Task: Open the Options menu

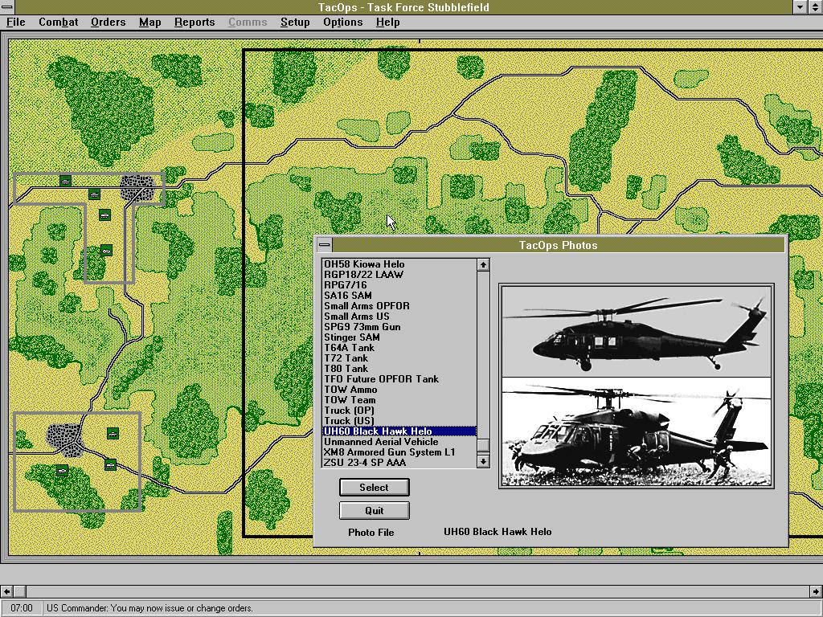Action: [342, 22]
